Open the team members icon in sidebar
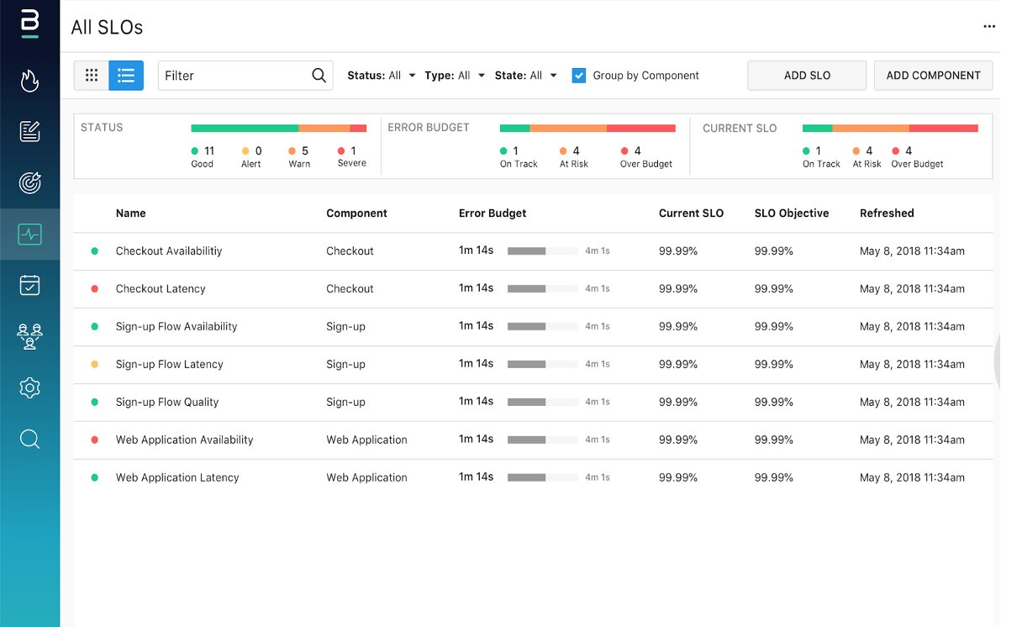The height and width of the screenshot is (627, 1022). point(29,336)
